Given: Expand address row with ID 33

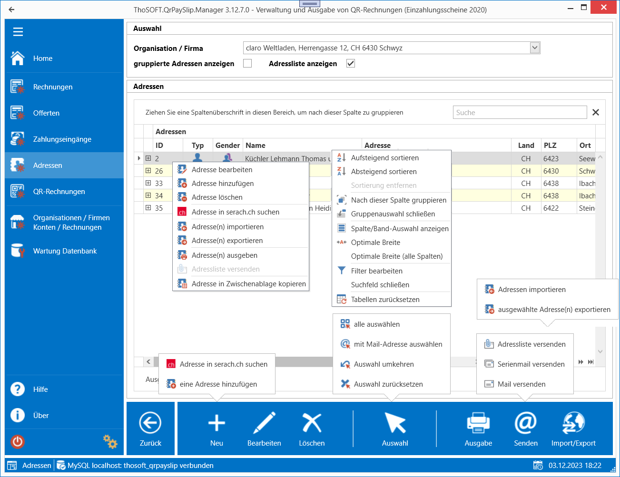Looking at the screenshot, I should (148, 183).
